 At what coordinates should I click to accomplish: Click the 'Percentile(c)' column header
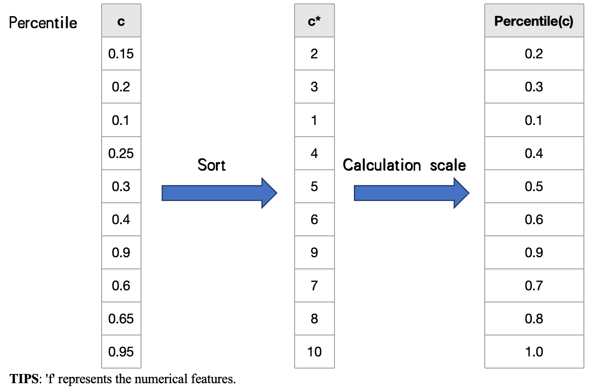tap(534, 21)
